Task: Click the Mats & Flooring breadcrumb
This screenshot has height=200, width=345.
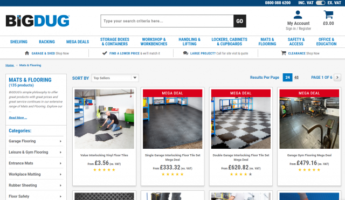Action: (30, 65)
